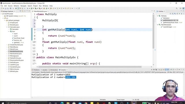
Task: Toggle Show Console on Standard Out change
Action: tap(166, 70)
